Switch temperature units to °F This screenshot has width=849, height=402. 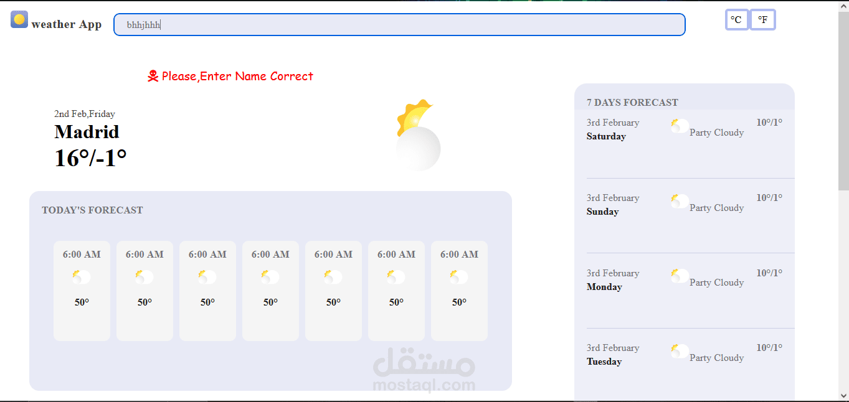[762, 20]
